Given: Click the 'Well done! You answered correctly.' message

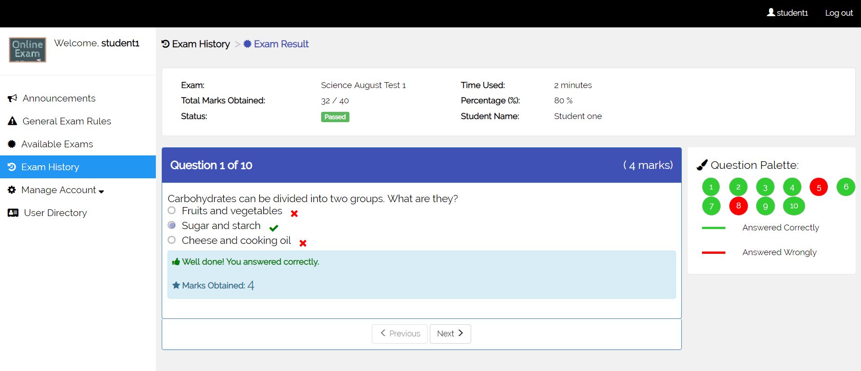Looking at the screenshot, I should [250, 262].
